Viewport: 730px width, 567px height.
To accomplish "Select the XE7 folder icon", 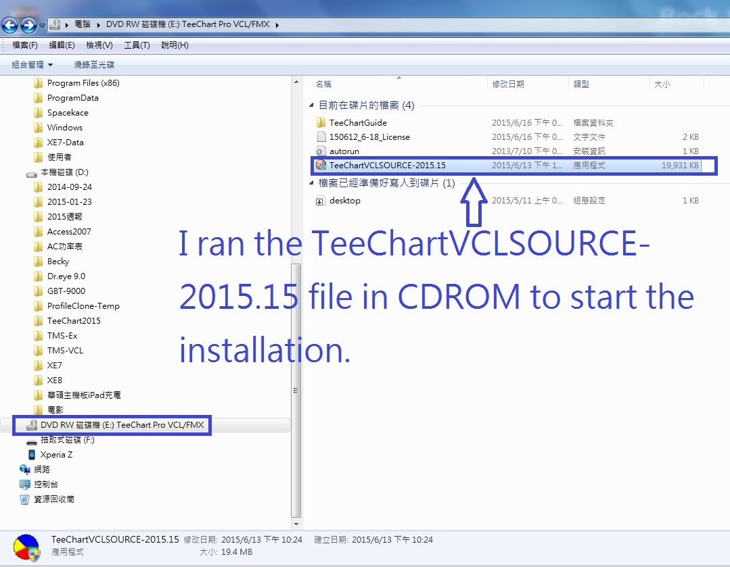I will [39, 366].
